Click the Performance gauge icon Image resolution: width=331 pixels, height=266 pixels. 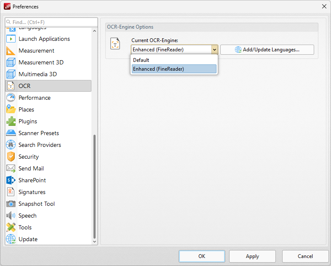(11, 98)
